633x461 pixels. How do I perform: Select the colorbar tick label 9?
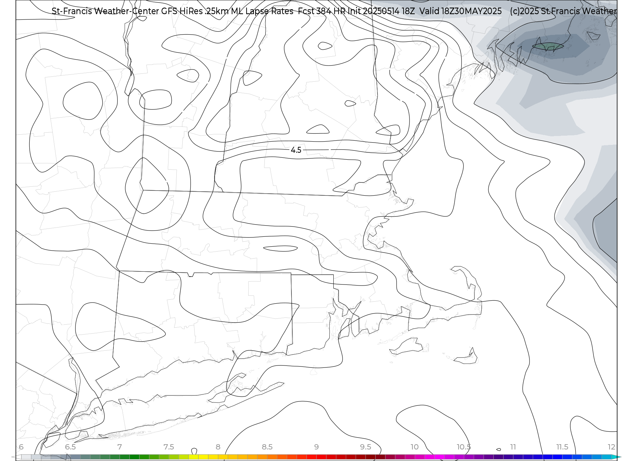(x=316, y=447)
